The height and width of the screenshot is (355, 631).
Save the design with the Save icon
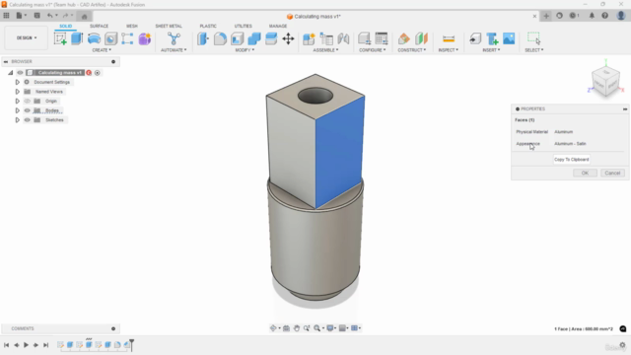pos(36,16)
